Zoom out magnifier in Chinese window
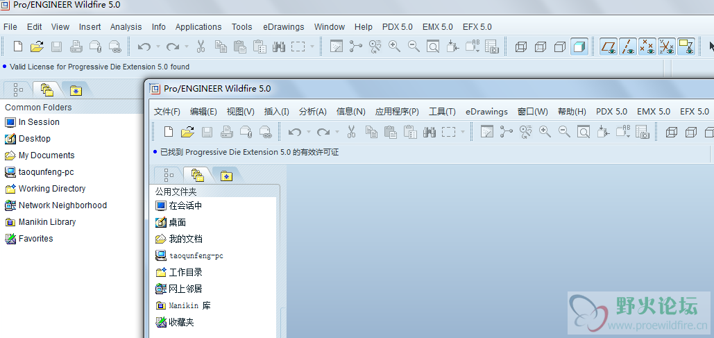 [564, 132]
